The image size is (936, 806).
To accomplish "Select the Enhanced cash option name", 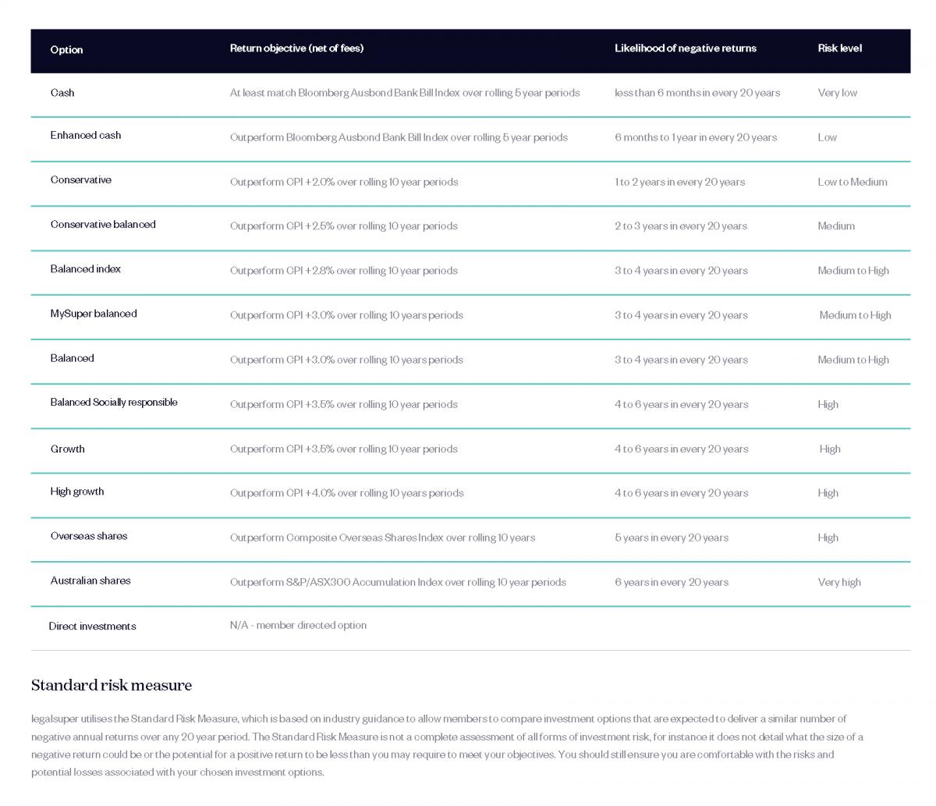I will tap(86, 136).
